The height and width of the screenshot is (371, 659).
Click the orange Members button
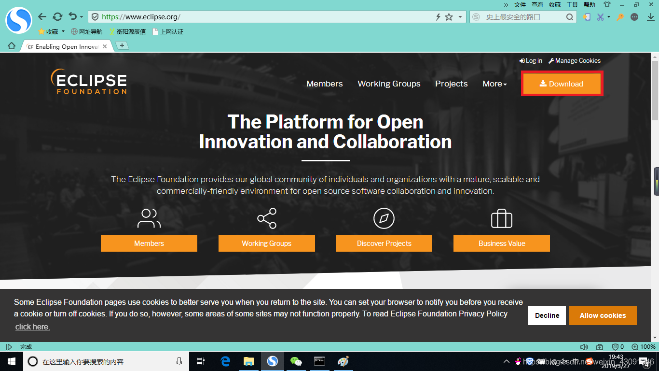(x=149, y=243)
